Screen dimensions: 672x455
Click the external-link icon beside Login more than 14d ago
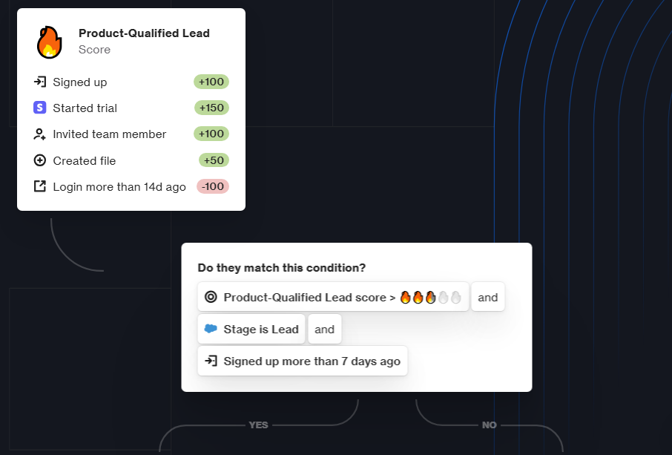click(x=40, y=186)
